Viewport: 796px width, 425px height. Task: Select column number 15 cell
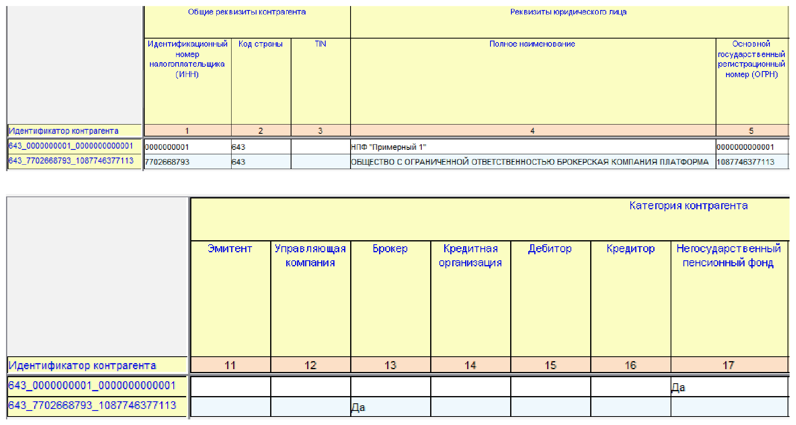[550, 365]
